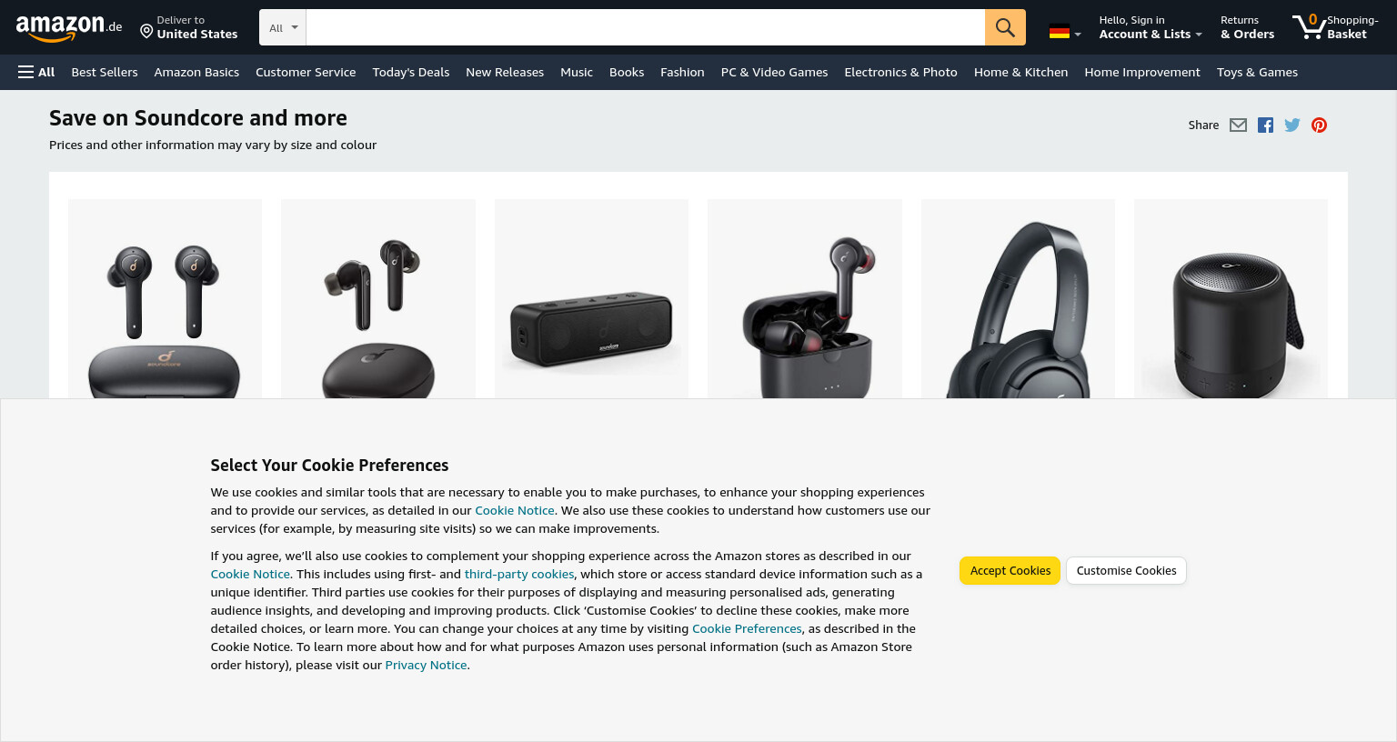Open the German flag language selector
Viewport: 1397px width, 742px height.
click(x=1065, y=32)
